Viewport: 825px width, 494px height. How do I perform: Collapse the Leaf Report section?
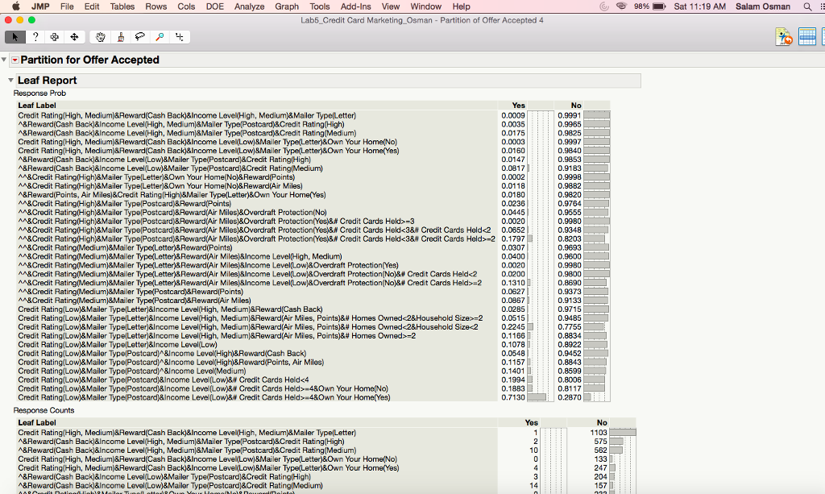point(10,80)
